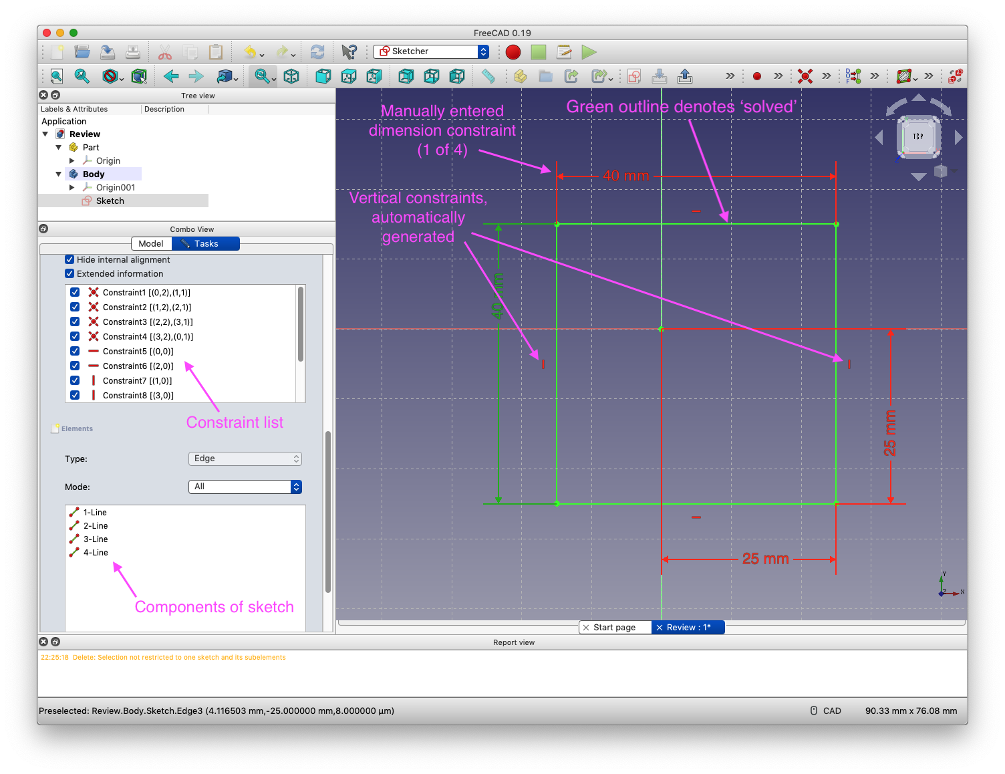Open the Start page tab
1005x774 pixels.
pyautogui.click(x=613, y=627)
